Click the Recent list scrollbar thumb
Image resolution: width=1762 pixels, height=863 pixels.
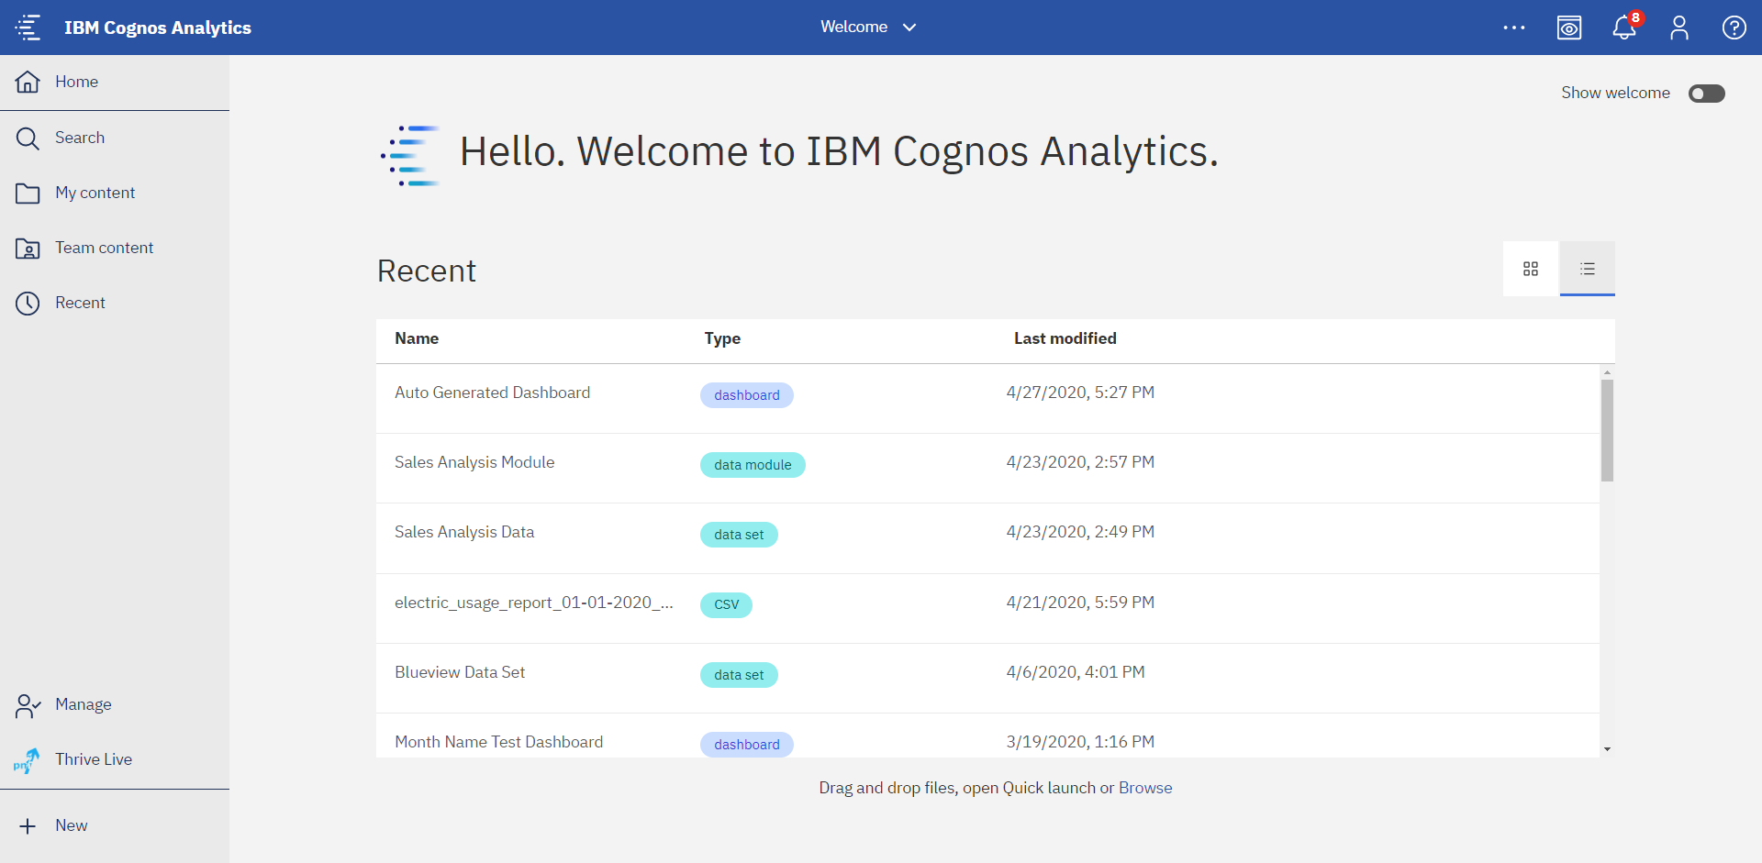tap(1607, 430)
